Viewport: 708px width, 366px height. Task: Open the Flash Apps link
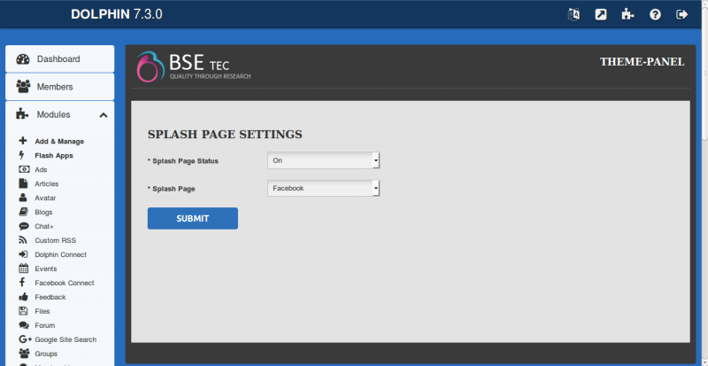(53, 155)
